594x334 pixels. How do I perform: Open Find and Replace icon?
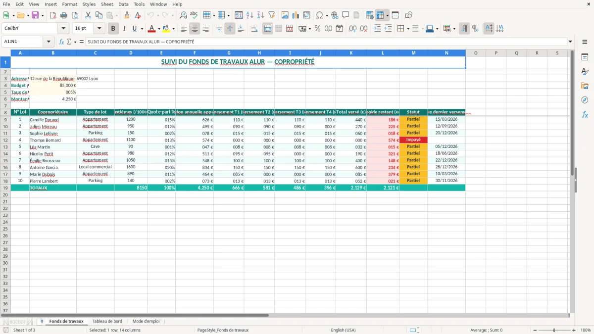coord(183,15)
